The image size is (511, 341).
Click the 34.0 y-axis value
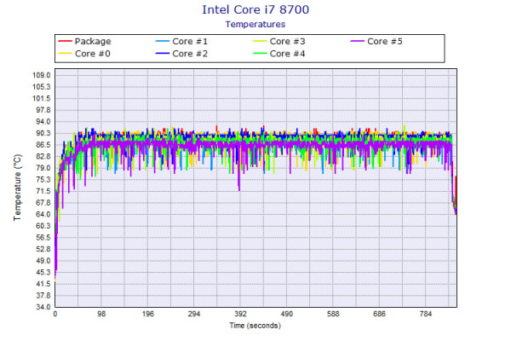pyautogui.click(x=43, y=307)
